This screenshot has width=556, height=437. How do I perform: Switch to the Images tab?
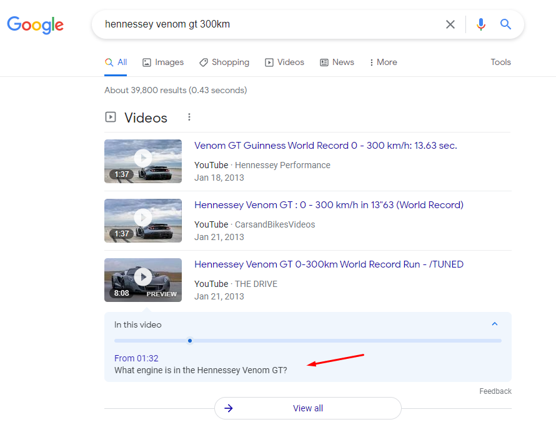point(163,63)
